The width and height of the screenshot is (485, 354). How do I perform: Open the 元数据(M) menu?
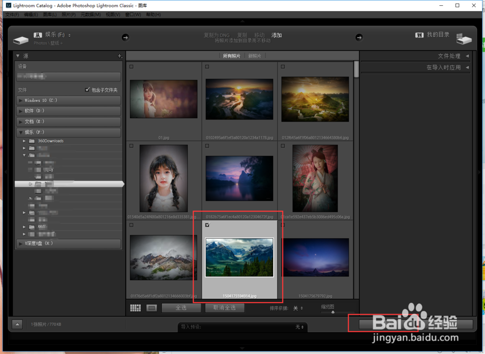click(91, 15)
